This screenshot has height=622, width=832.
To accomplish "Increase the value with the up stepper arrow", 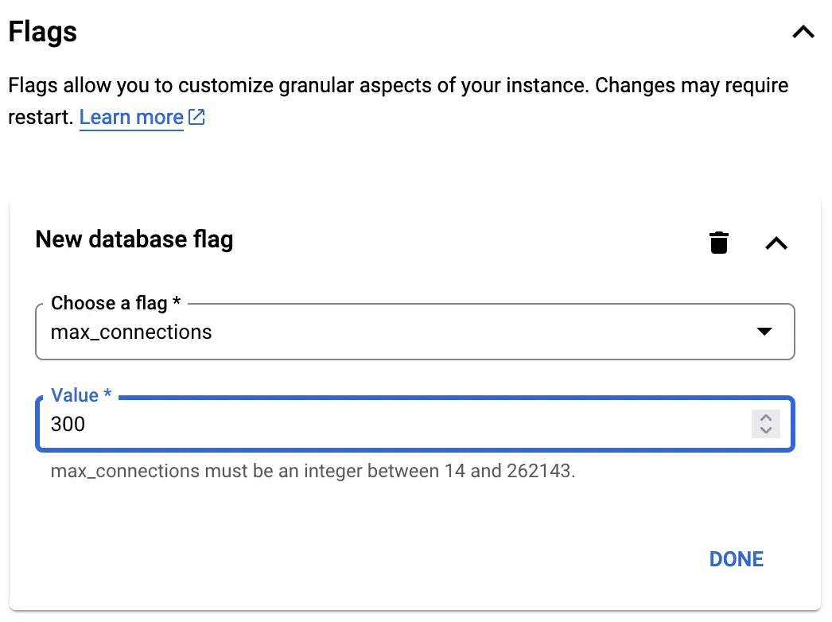I will point(765,418).
